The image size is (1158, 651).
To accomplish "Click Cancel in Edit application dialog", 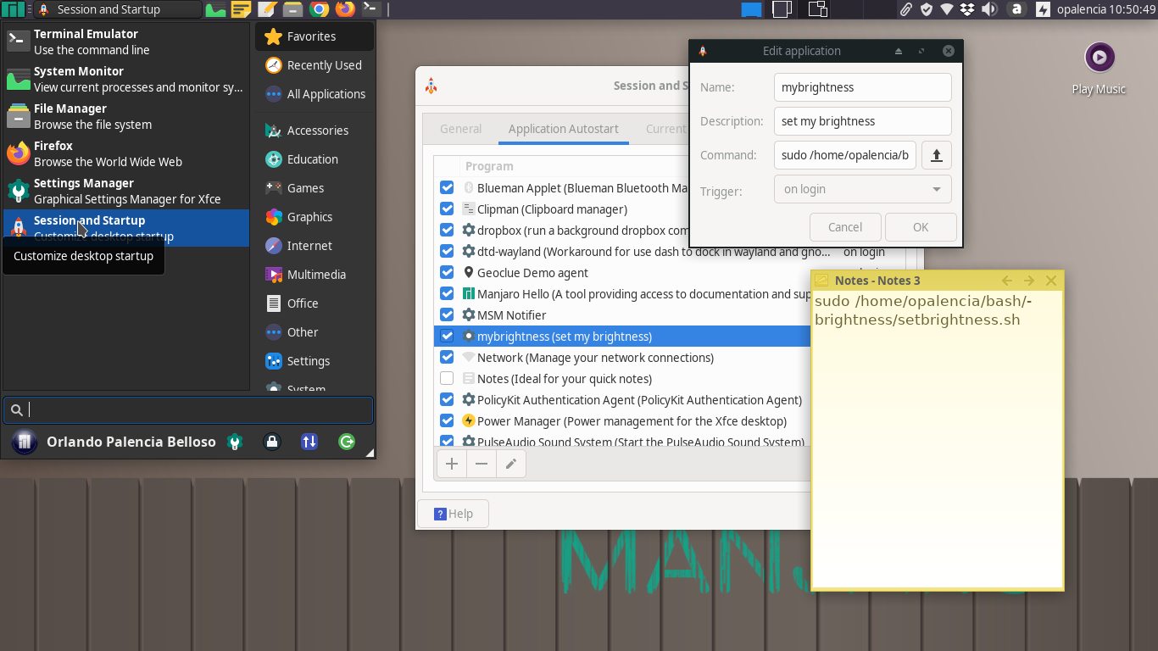I will click(x=844, y=227).
